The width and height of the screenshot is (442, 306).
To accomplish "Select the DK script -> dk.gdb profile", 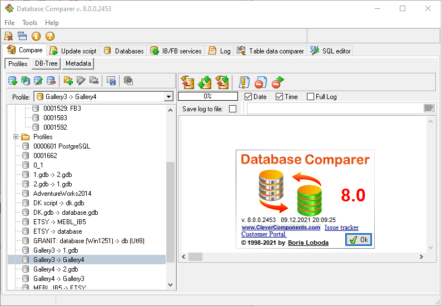I will click(x=58, y=203).
